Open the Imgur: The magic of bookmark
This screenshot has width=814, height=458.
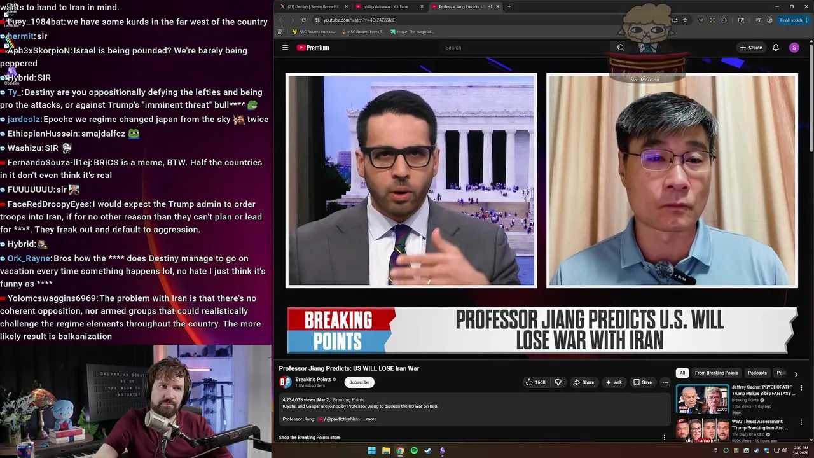pyautogui.click(x=413, y=31)
